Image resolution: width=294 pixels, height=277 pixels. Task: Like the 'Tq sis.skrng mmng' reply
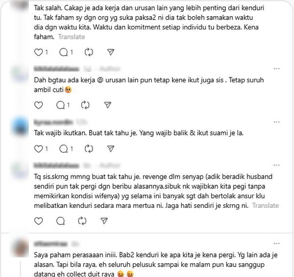pyautogui.click(x=38, y=221)
